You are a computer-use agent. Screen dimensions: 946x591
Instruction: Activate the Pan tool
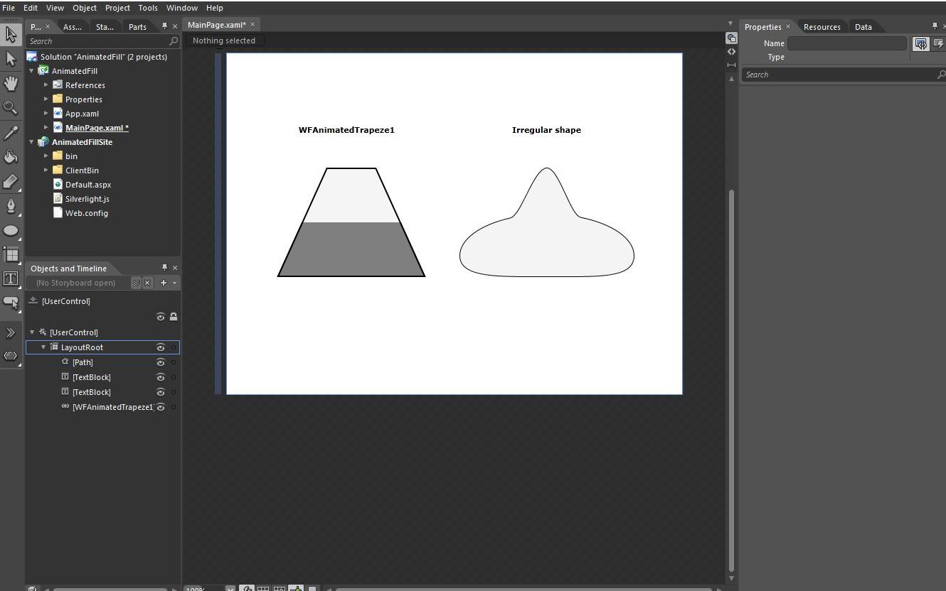click(x=11, y=83)
